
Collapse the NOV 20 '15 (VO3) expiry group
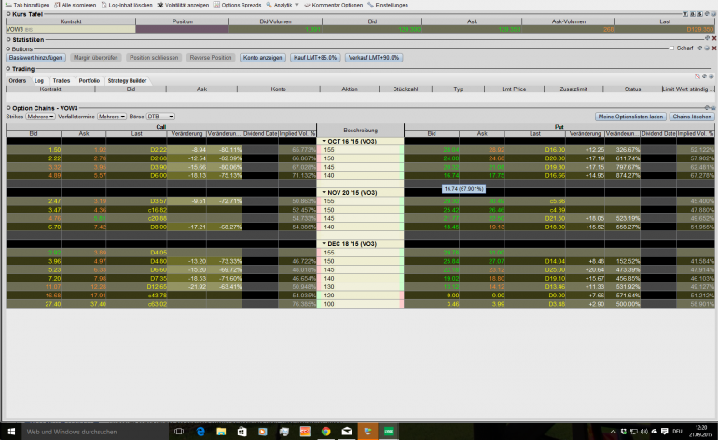324,193
